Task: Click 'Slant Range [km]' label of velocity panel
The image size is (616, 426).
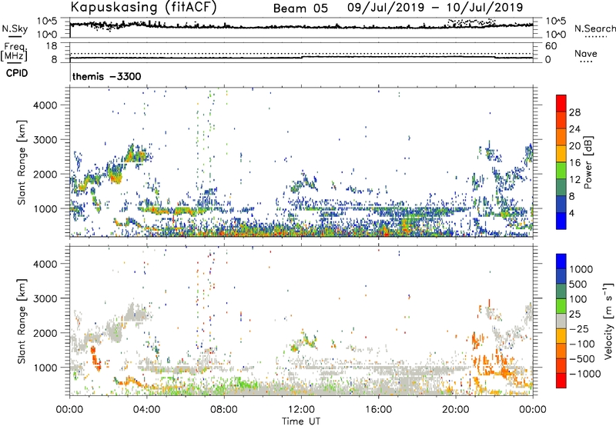Action: 22,321
